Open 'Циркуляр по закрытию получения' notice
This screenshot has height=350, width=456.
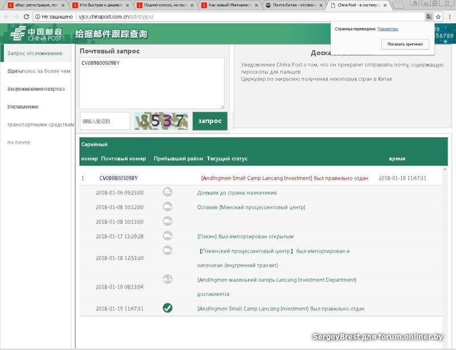coord(316,79)
